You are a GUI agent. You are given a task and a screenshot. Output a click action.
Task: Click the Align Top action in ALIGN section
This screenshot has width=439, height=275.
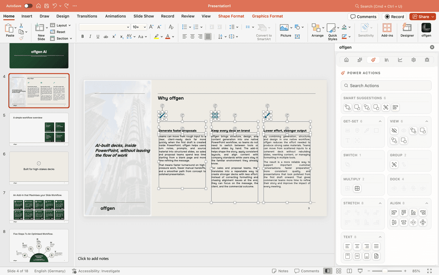point(404,213)
